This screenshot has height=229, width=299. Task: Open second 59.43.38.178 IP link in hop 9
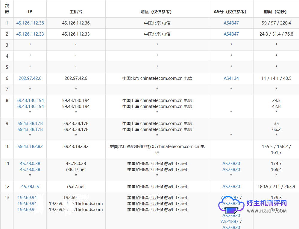pyautogui.click(x=30, y=129)
